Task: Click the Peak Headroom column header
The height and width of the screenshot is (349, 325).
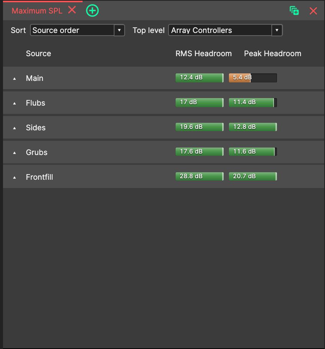Action: click(x=272, y=54)
